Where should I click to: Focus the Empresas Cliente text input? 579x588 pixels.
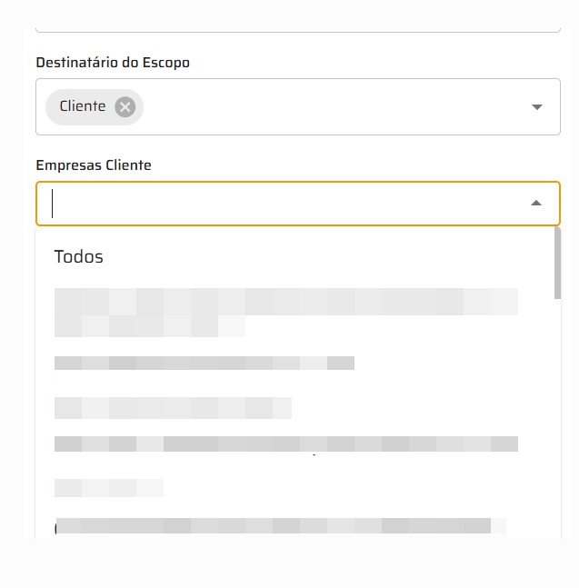click(x=273, y=203)
